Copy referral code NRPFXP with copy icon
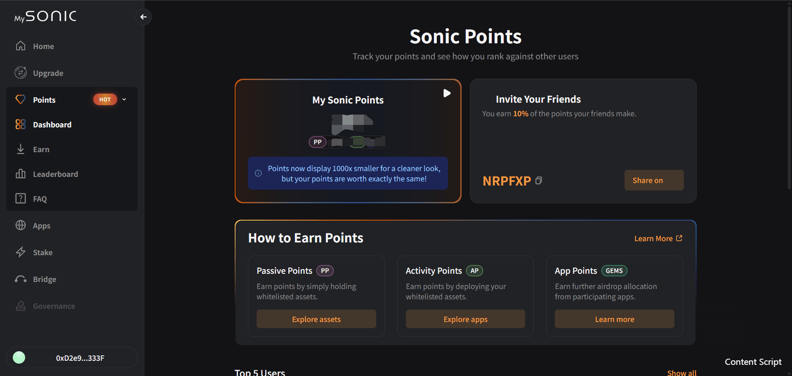This screenshot has width=792, height=376. (x=539, y=181)
